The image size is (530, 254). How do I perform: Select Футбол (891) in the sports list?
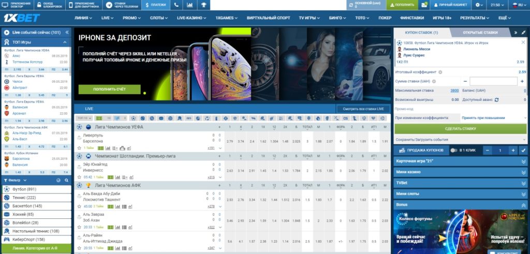(x=37, y=189)
